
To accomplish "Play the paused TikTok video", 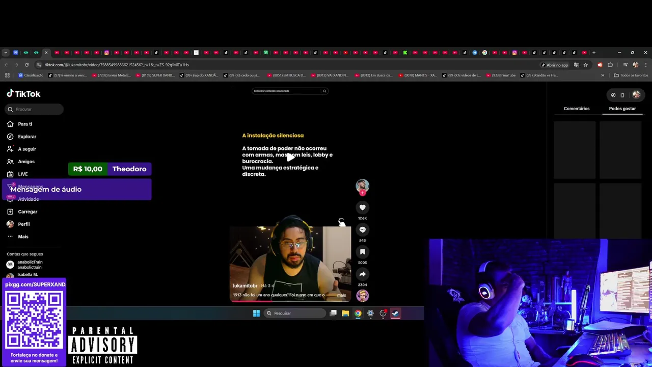I will [290, 158].
